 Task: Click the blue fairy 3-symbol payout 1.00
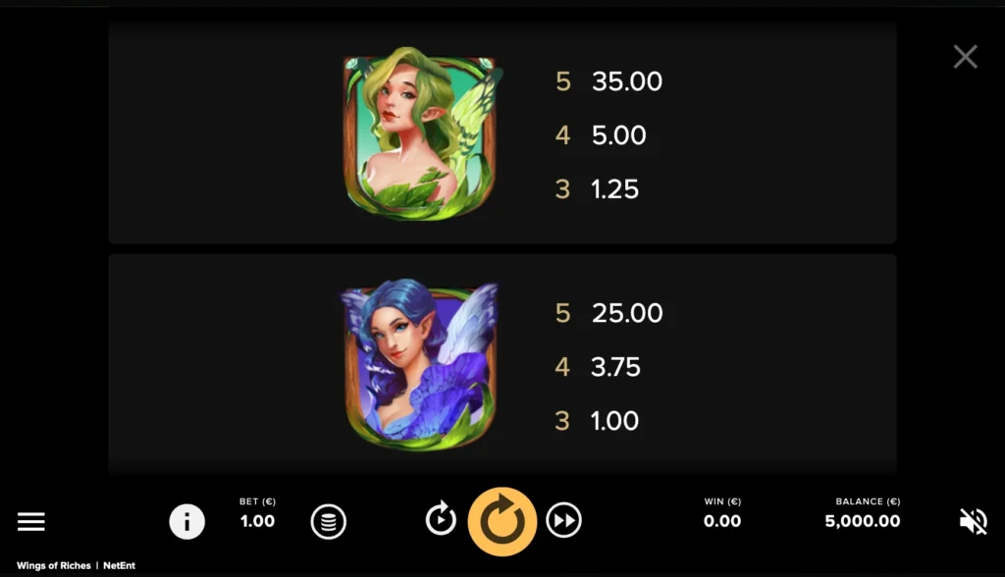tap(614, 421)
